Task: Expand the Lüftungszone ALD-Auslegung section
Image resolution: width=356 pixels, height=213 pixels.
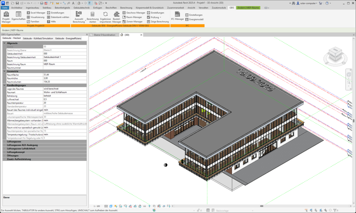Action: click(x=4, y=145)
